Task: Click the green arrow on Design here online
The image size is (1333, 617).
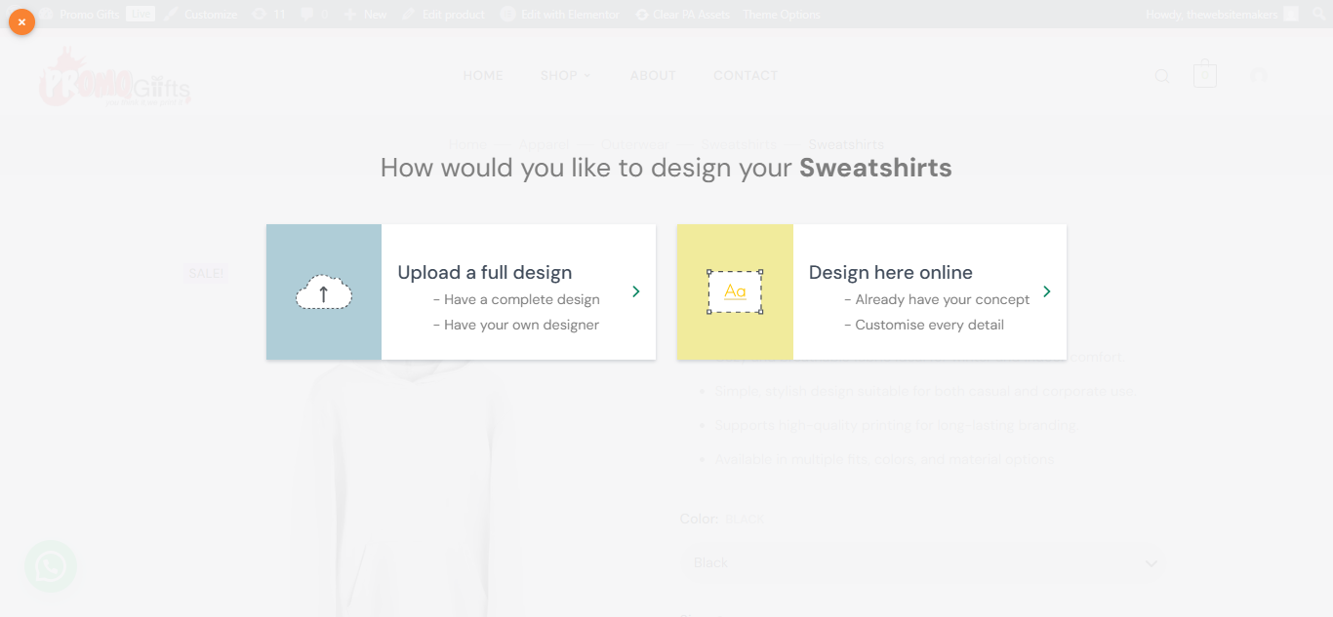Action: (1047, 291)
